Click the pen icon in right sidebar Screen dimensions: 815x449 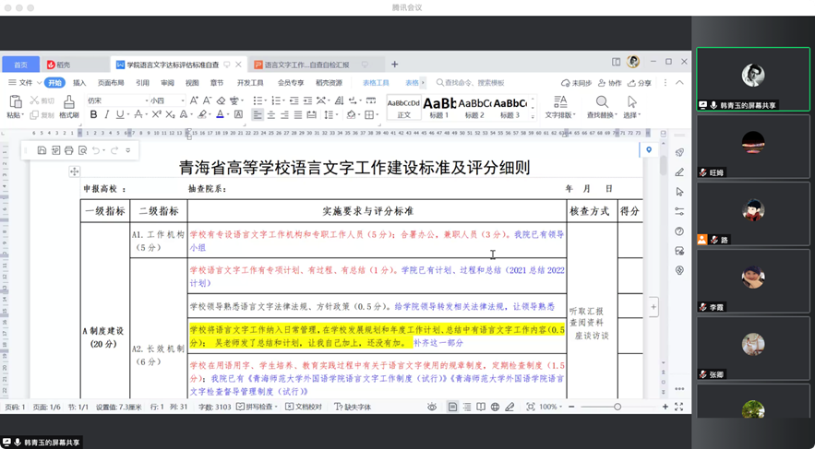[679, 171]
